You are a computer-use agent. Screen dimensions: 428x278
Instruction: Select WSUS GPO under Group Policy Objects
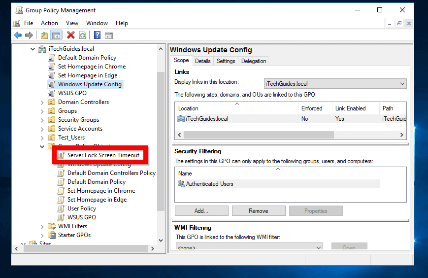click(x=82, y=217)
